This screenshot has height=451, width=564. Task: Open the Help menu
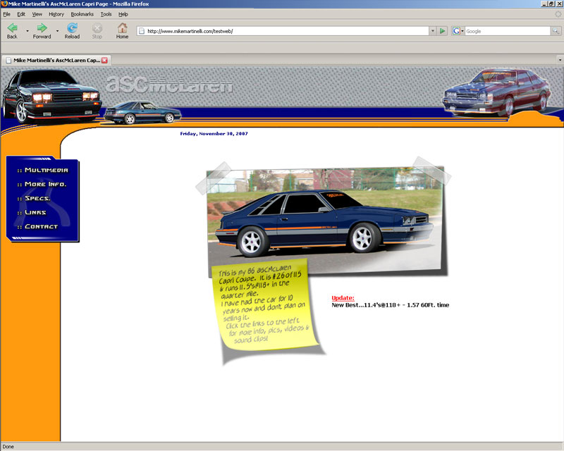point(123,14)
